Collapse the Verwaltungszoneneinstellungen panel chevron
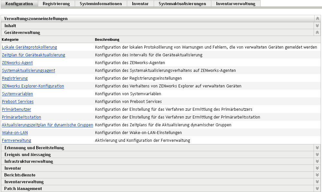 click(x=317, y=19)
